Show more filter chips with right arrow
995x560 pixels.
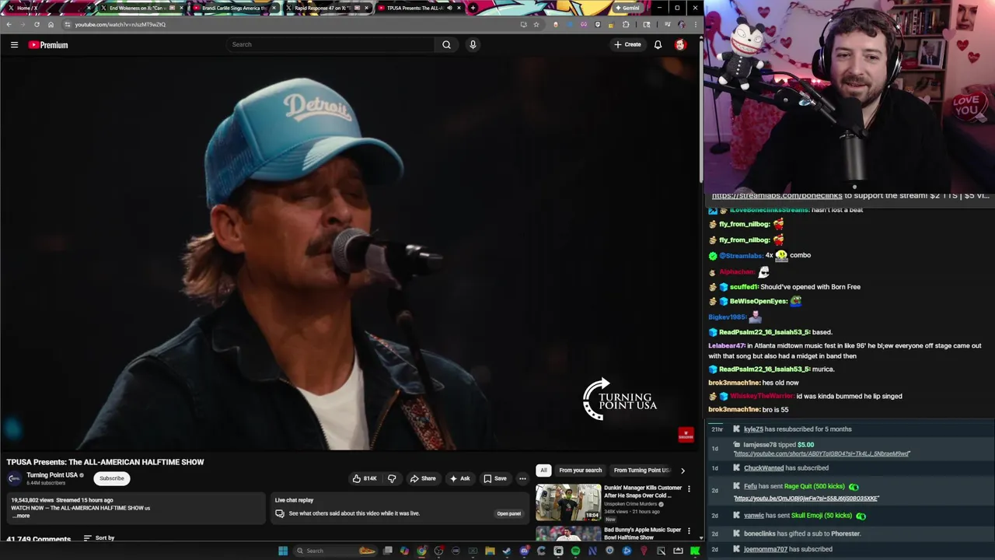tap(683, 470)
